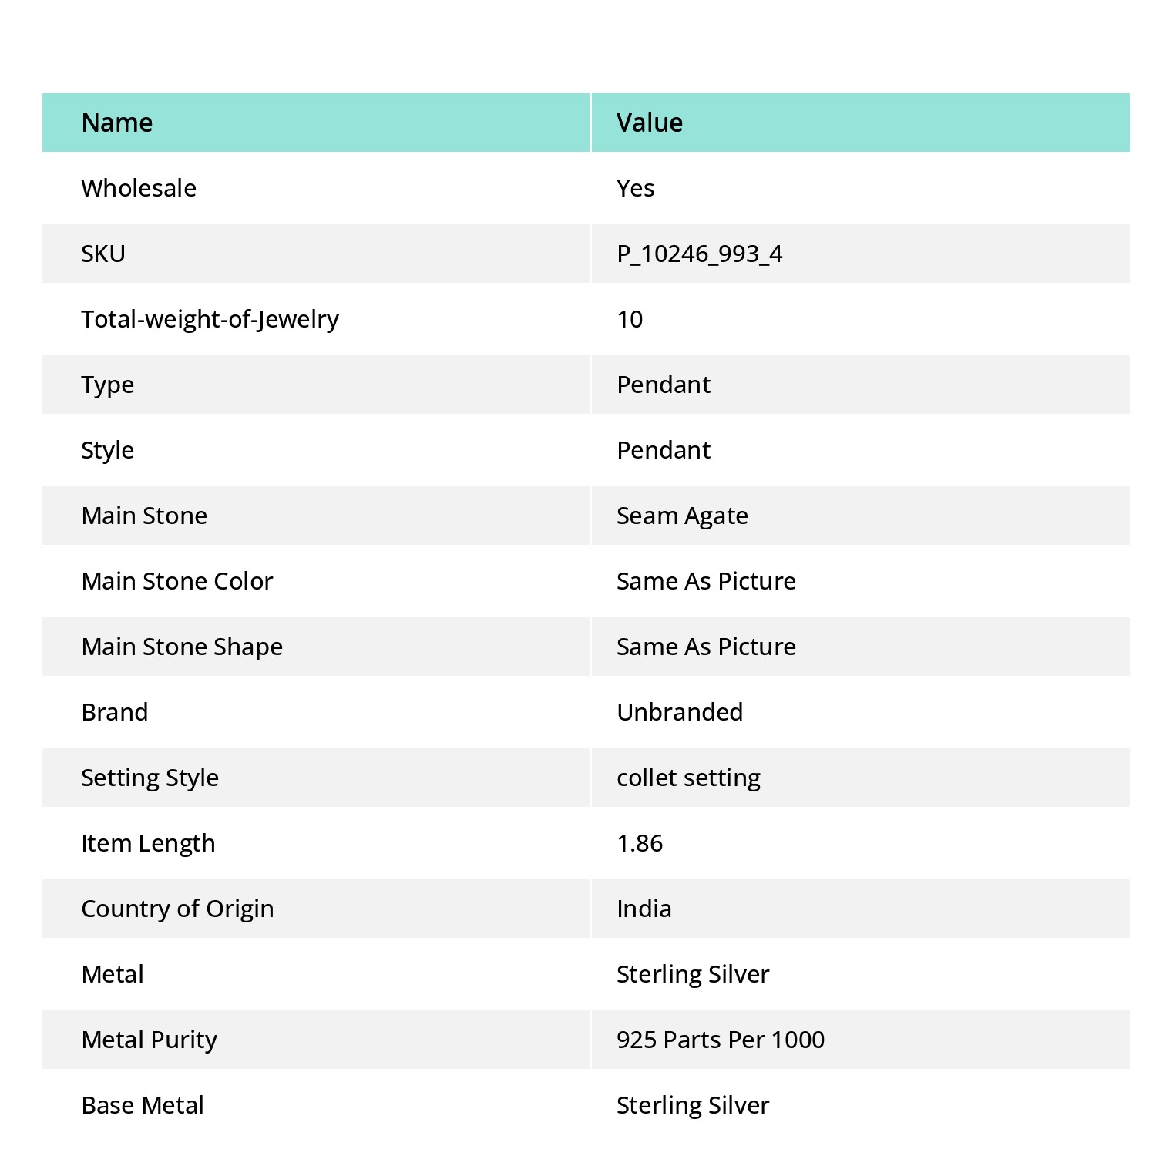Click the collet setting value
The image size is (1156, 1156).
click(x=688, y=778)
